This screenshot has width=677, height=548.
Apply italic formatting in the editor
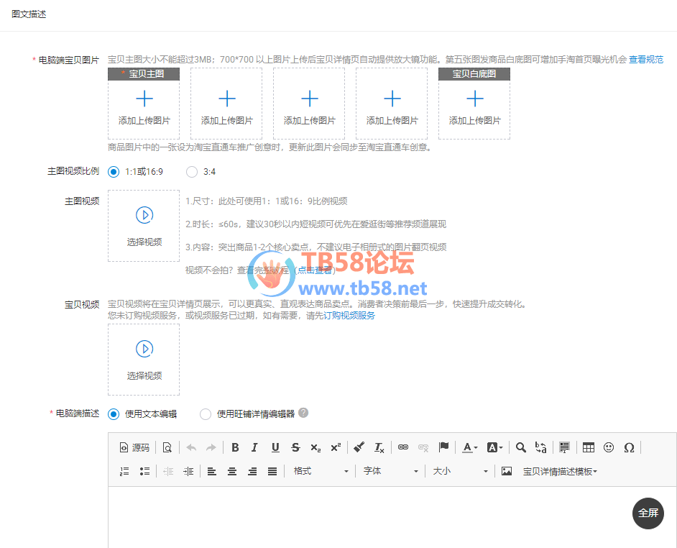click(x=254, y=447)
